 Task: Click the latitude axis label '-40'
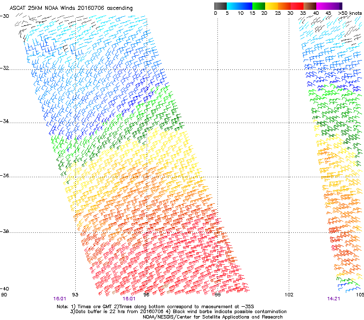4,288
